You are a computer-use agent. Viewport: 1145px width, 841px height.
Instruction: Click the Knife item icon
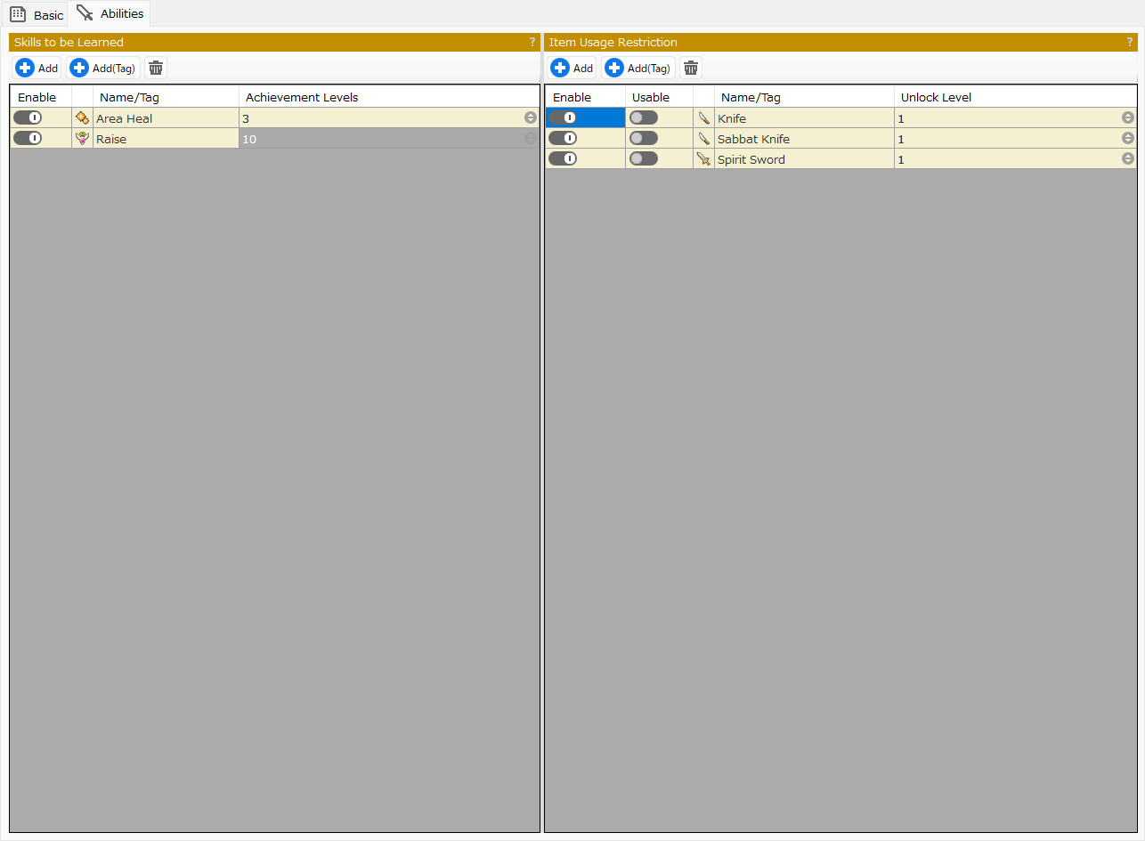pyautogui.click(x=704, y=118)
